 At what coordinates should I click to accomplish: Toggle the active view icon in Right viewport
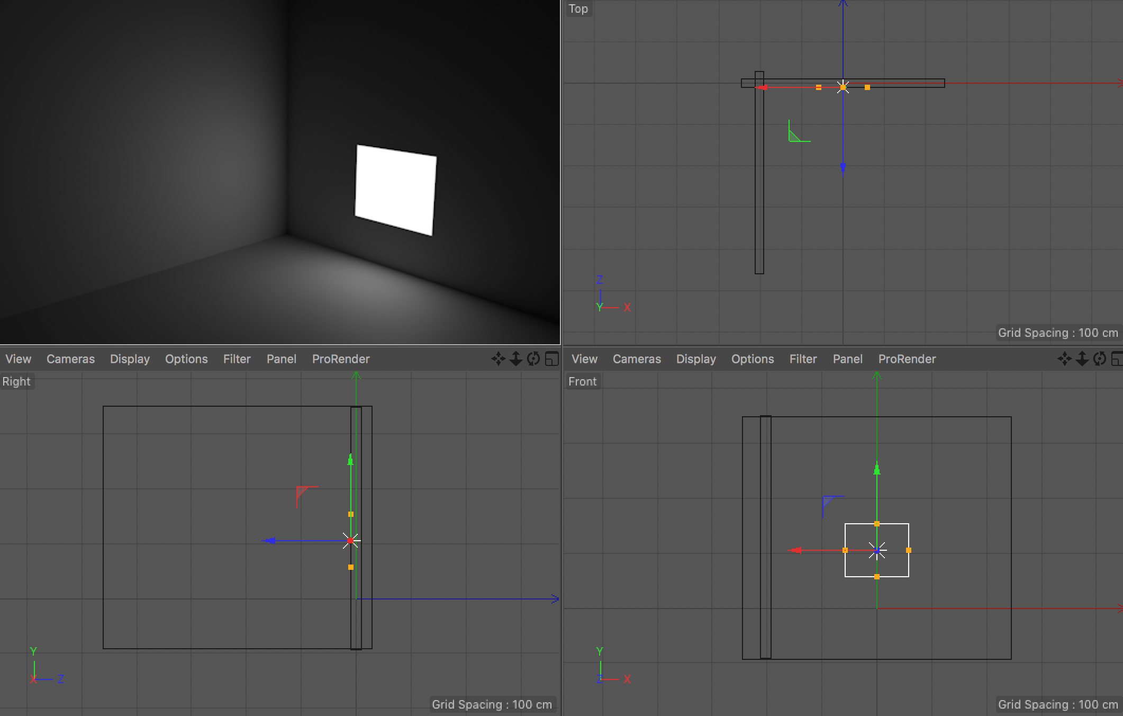(551, 359)
